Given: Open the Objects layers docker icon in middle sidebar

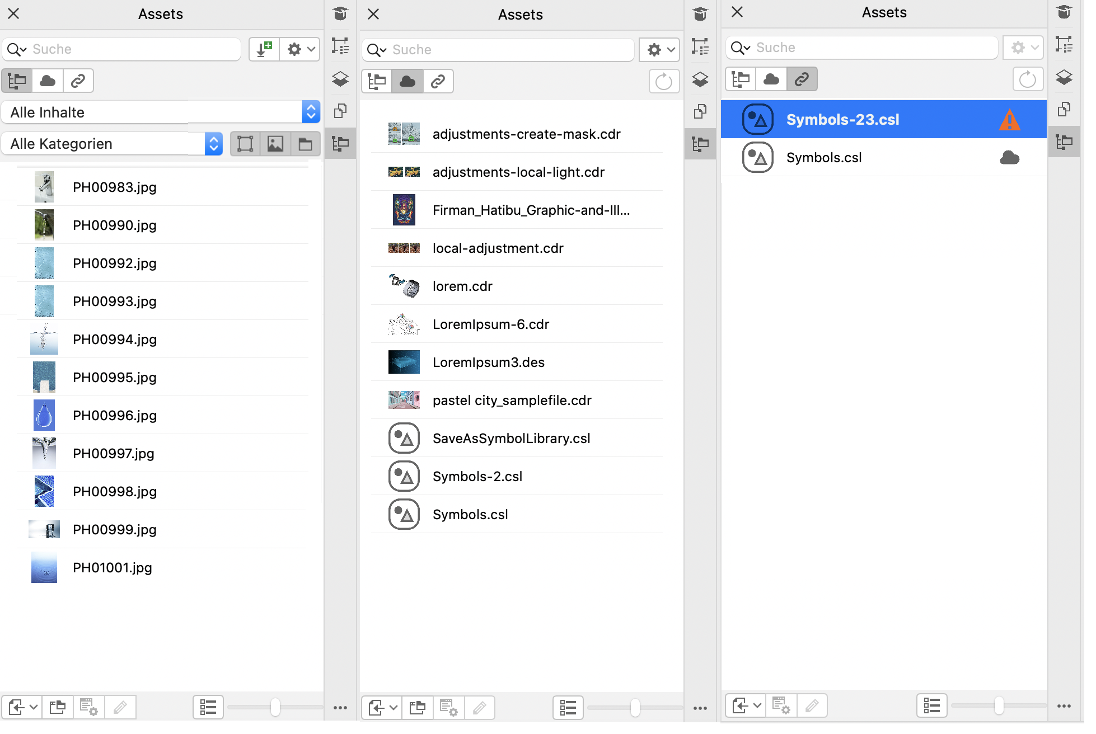Looking at the screenshot, I should 700,79.
